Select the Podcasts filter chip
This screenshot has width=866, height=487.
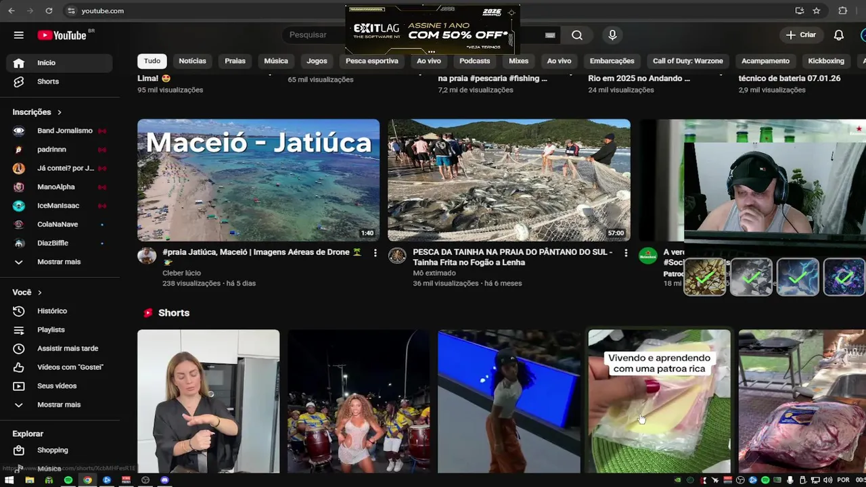[475, 61]
